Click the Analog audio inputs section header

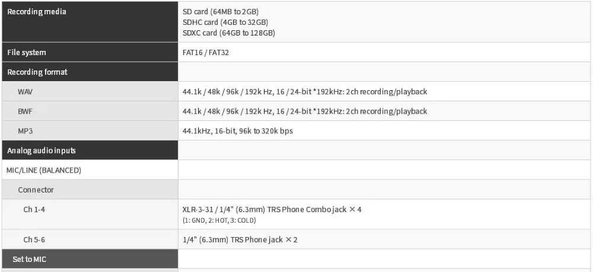90,151
